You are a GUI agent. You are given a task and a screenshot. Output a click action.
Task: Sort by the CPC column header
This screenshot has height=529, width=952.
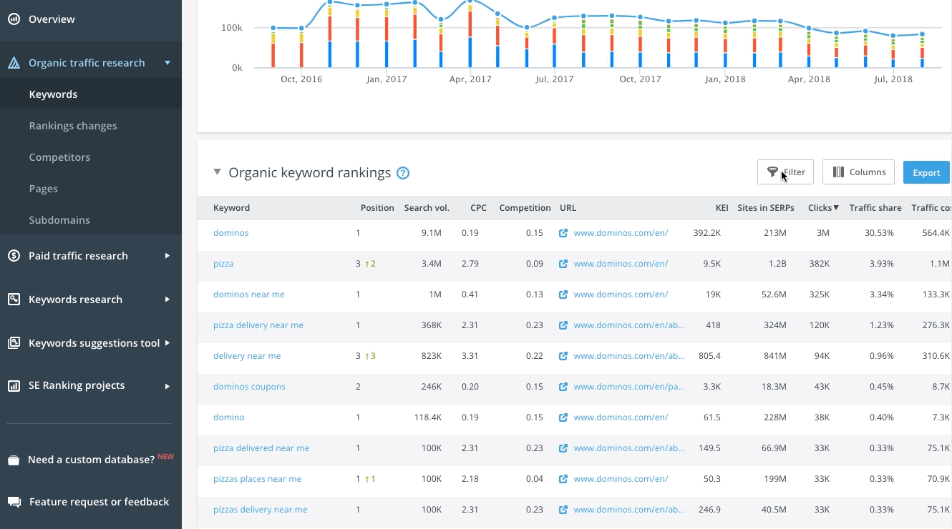tap(478, 208)
